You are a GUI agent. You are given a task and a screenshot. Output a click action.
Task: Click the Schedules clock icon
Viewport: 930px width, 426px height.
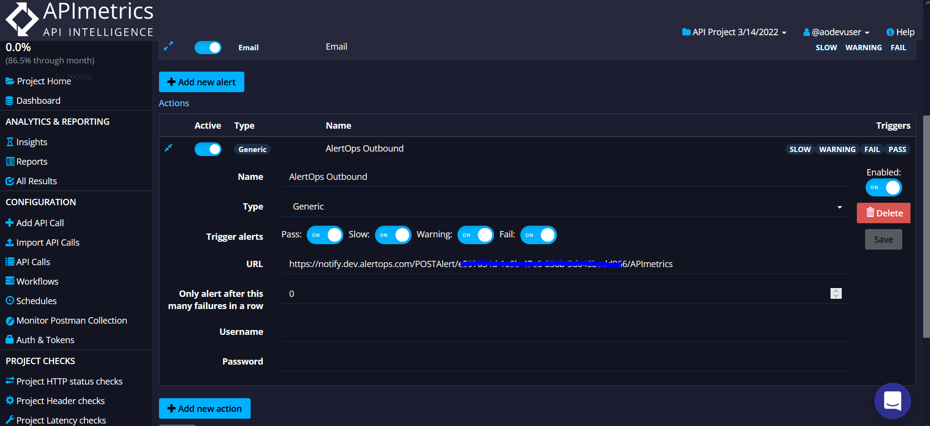click(x=10, y=301)
